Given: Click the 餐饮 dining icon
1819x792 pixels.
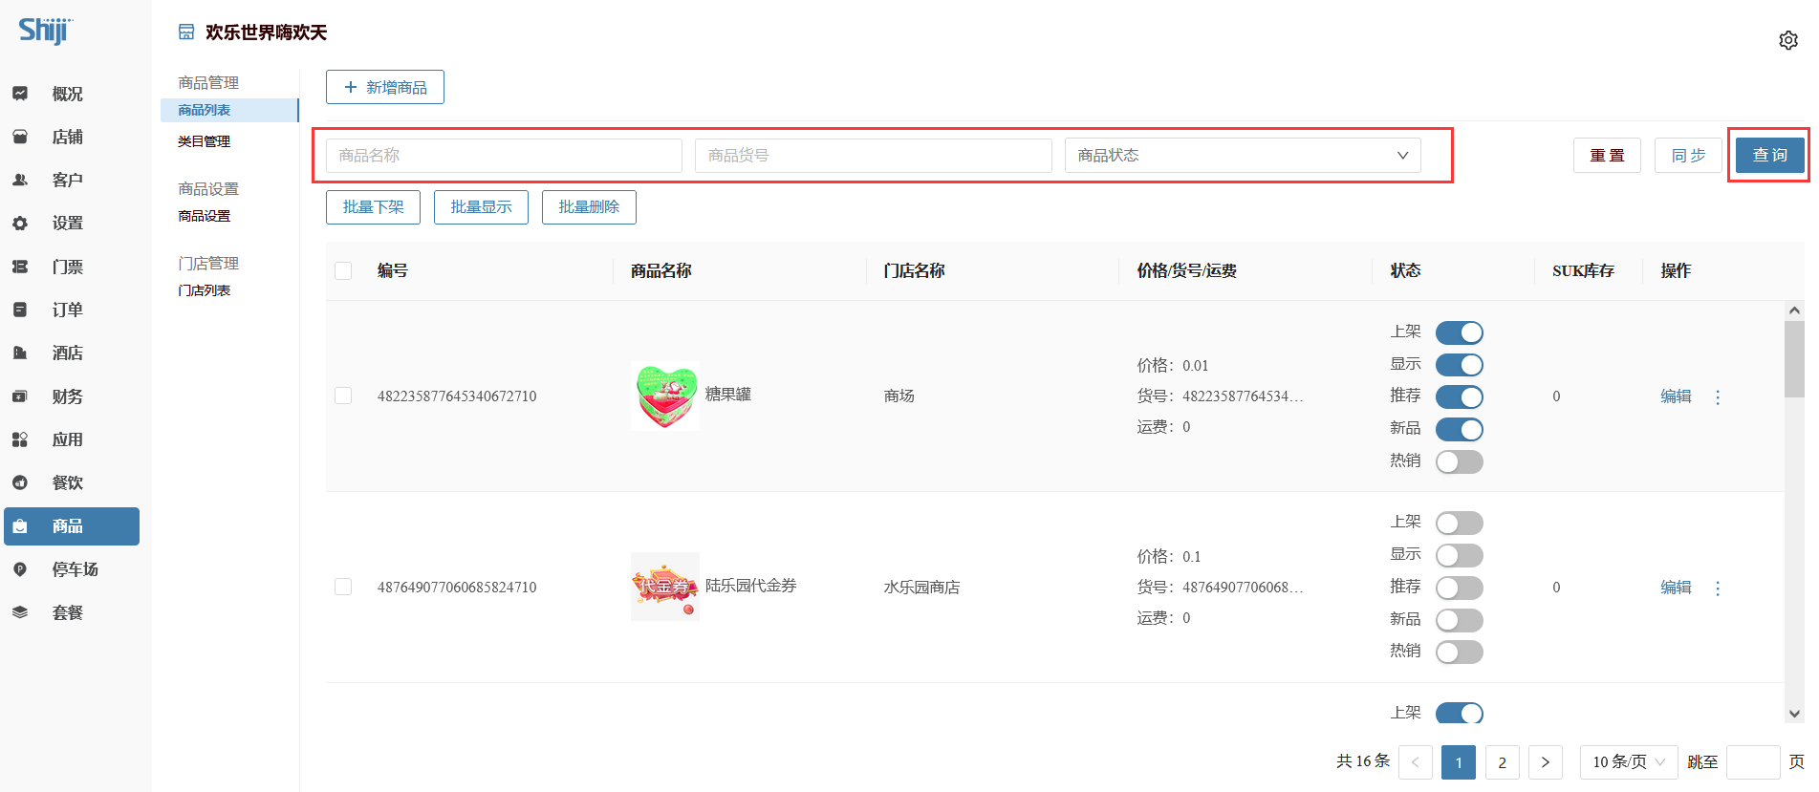Looking at the screenshot, I should [x=20, y=482].
